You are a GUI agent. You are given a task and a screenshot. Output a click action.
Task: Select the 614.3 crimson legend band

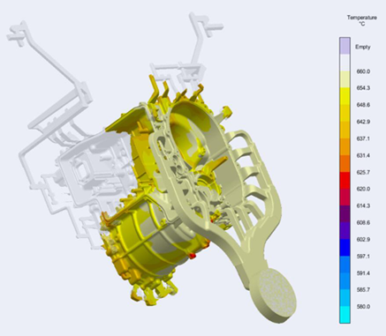pyautogui.click(x=344, y=198)
